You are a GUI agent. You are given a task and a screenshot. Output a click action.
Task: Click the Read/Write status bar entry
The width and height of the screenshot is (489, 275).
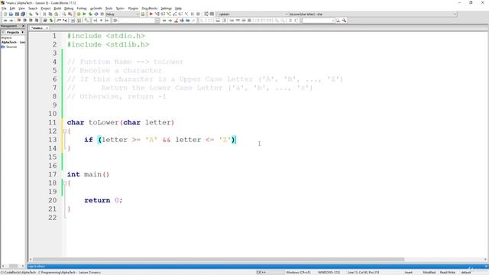point(448,272)
